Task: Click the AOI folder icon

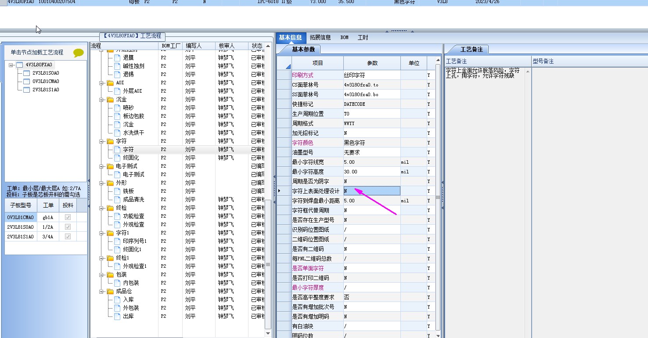Action: tap(110, 83)
